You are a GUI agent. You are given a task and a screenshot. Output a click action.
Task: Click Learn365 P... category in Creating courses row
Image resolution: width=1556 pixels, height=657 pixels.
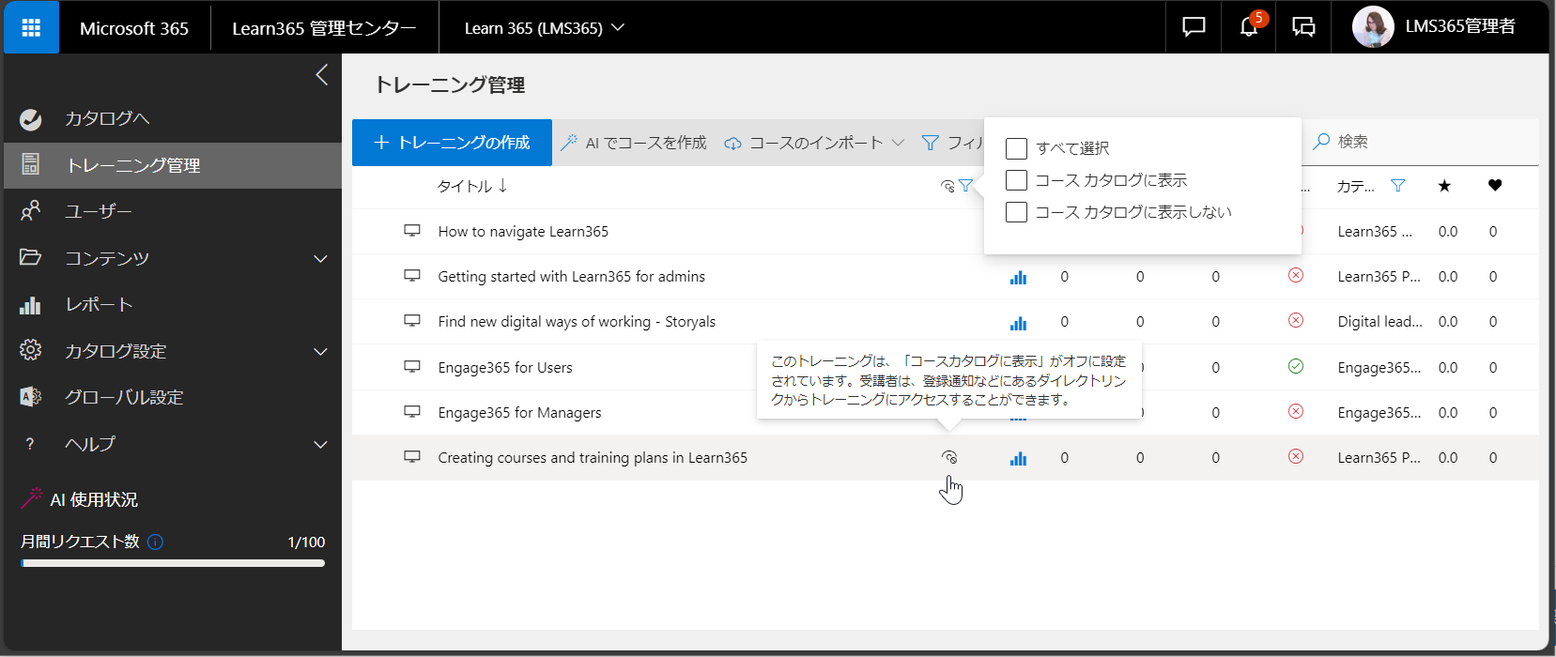pos(1379,458)
